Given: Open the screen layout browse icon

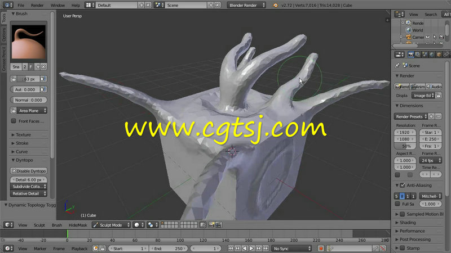Looking at the screenshot, I should click(x=90, y=5).
